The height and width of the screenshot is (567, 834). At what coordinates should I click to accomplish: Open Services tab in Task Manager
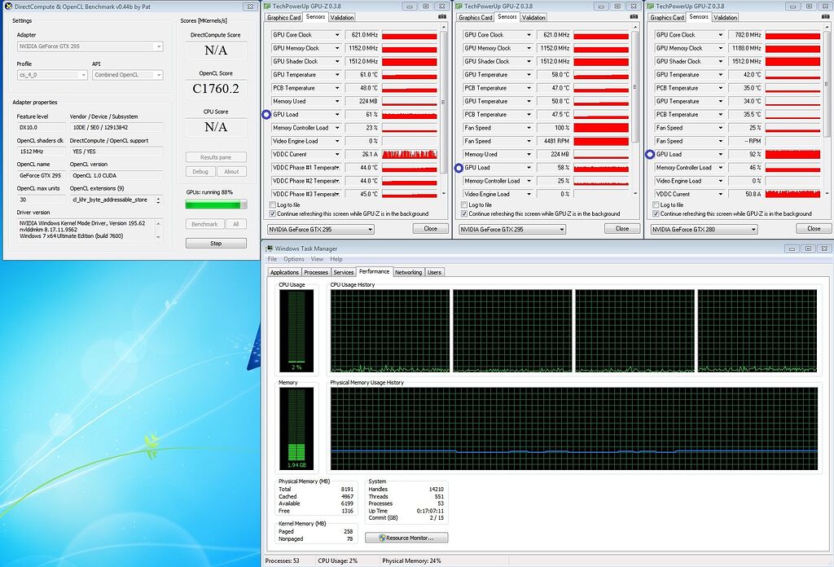(344, 272)
